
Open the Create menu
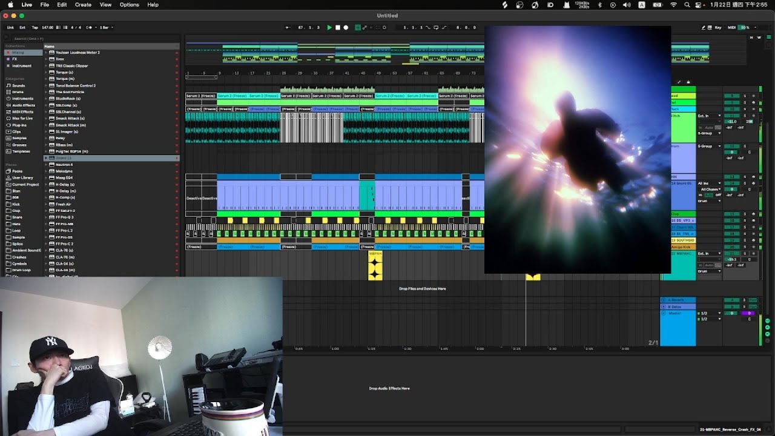click(x=83, y=4)
